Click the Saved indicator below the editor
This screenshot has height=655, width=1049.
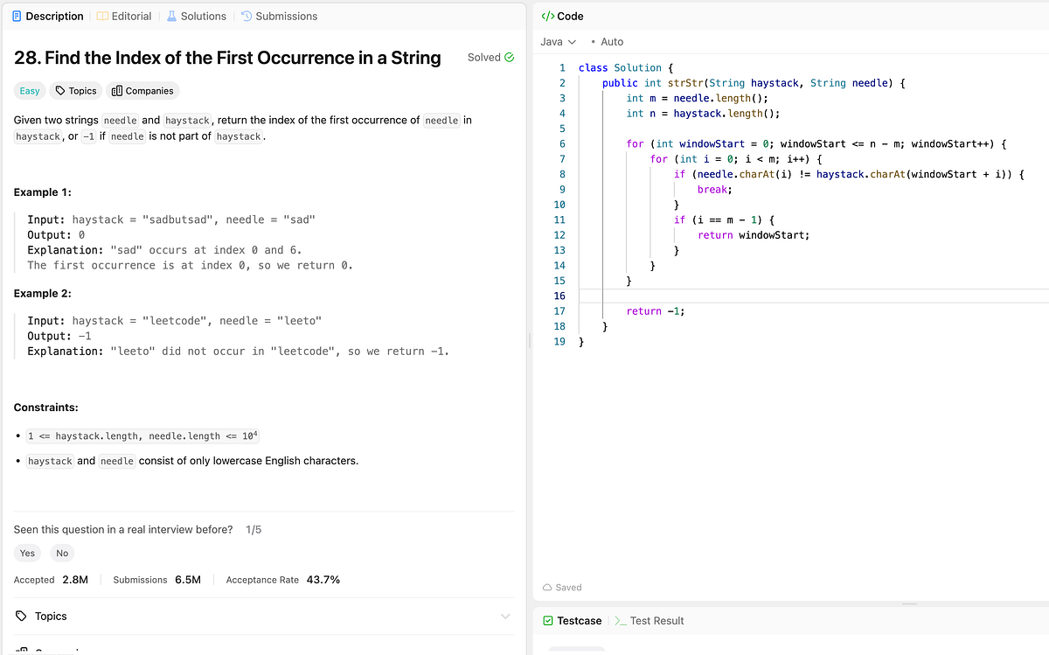coord(562,587)
